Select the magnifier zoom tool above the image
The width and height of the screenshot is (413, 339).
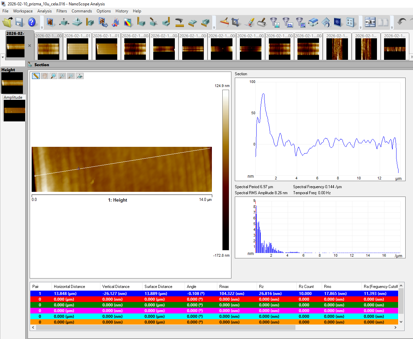(x=53, y=76)
